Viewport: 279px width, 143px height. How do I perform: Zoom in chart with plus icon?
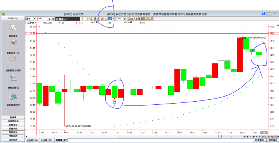point(247,136)
